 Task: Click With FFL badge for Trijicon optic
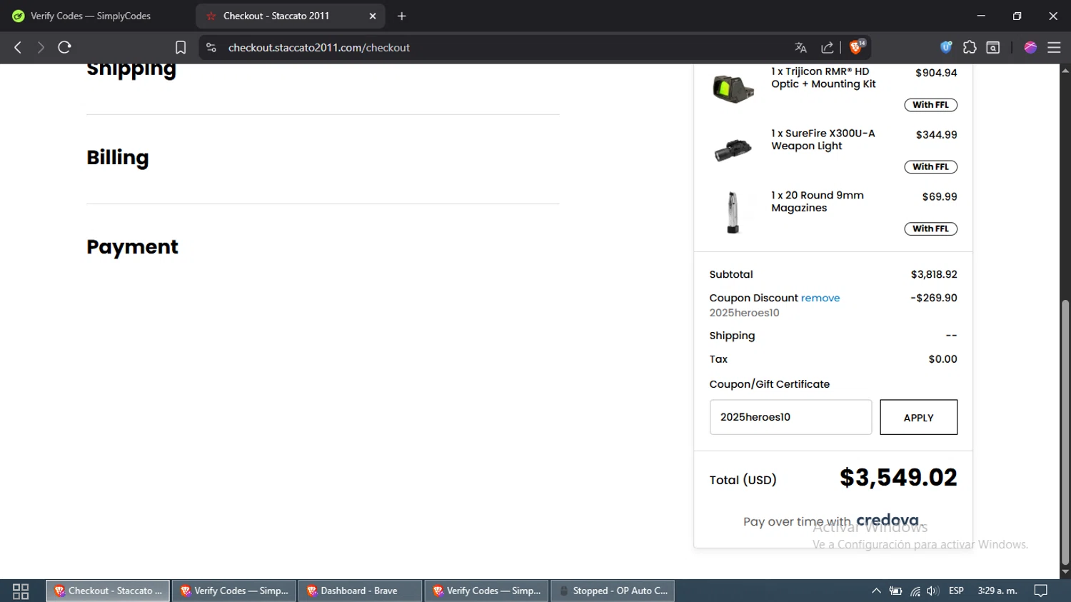(x=930, y=105)
